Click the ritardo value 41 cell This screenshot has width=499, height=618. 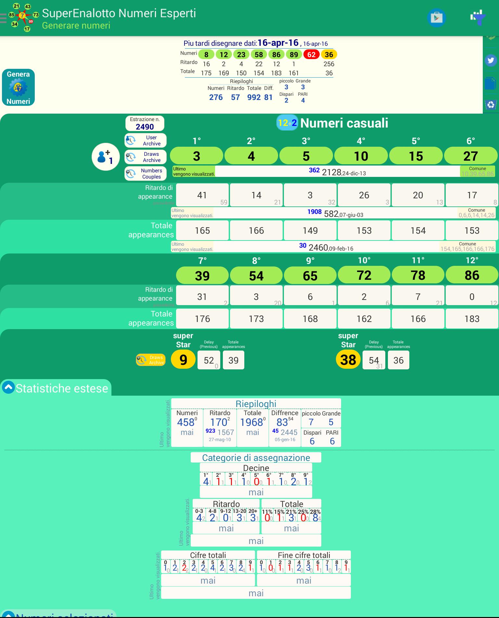(x=202, y=195)
